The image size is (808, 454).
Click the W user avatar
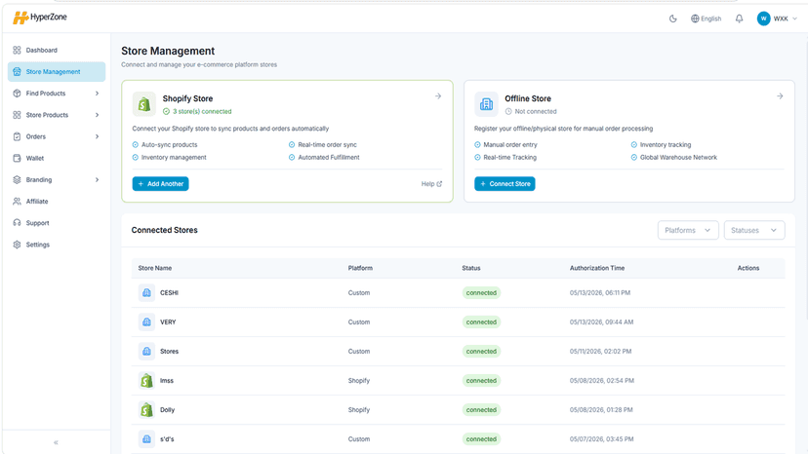(x=763, y=19)
